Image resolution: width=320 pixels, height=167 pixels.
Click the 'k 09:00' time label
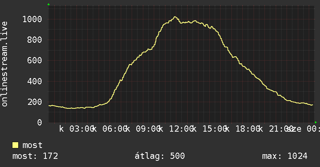point(143,129)
